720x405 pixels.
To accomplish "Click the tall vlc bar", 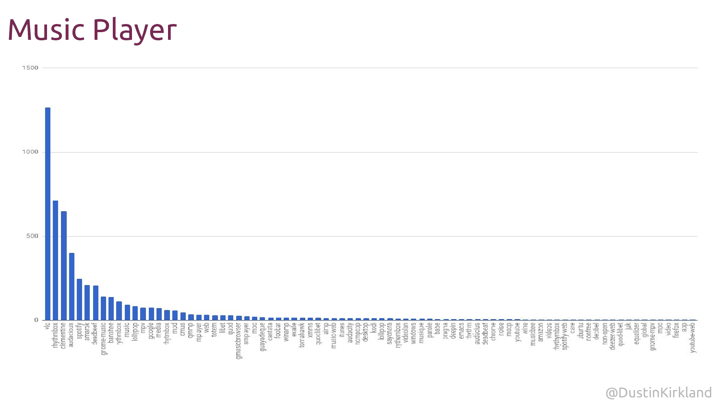I will (x=48, y=214).
